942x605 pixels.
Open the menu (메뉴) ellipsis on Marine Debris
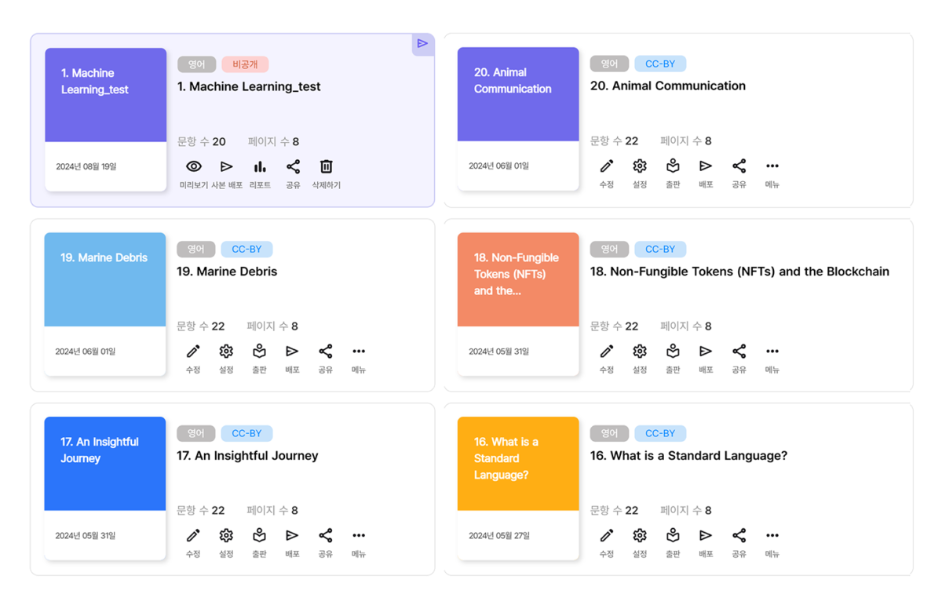358,351
